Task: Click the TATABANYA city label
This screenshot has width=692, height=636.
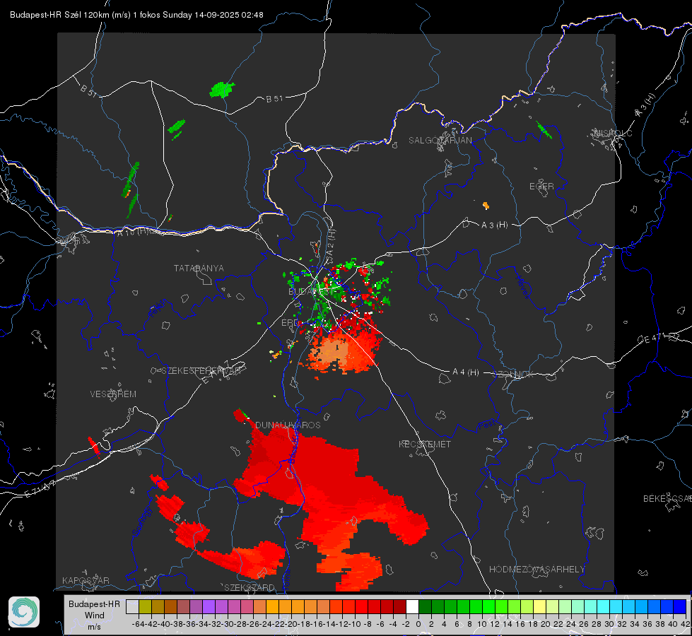Action: (199, 268)
